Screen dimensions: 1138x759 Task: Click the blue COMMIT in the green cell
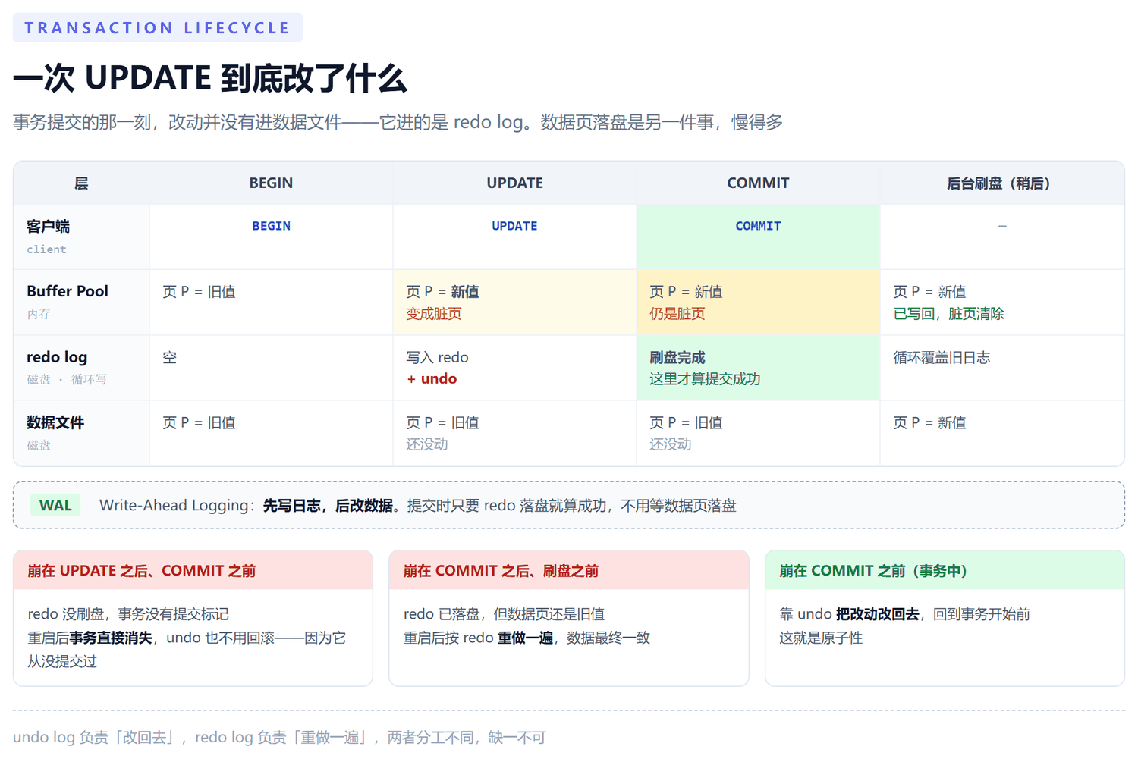pyautogui.click(x=758, y=226)
